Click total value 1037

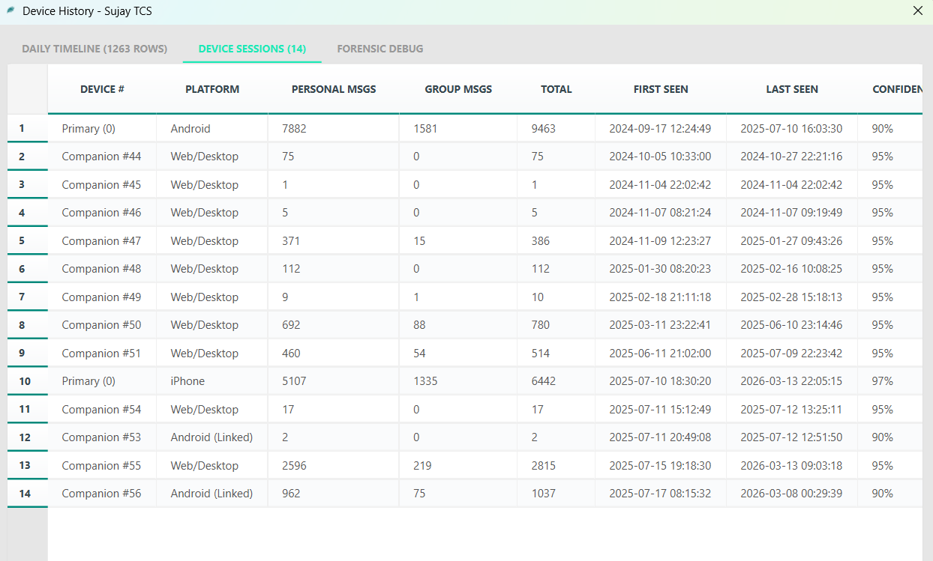[556, 494]
